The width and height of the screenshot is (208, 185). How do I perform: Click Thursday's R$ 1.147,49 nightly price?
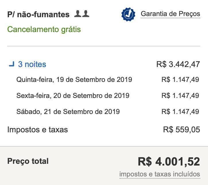pos(180,80)
